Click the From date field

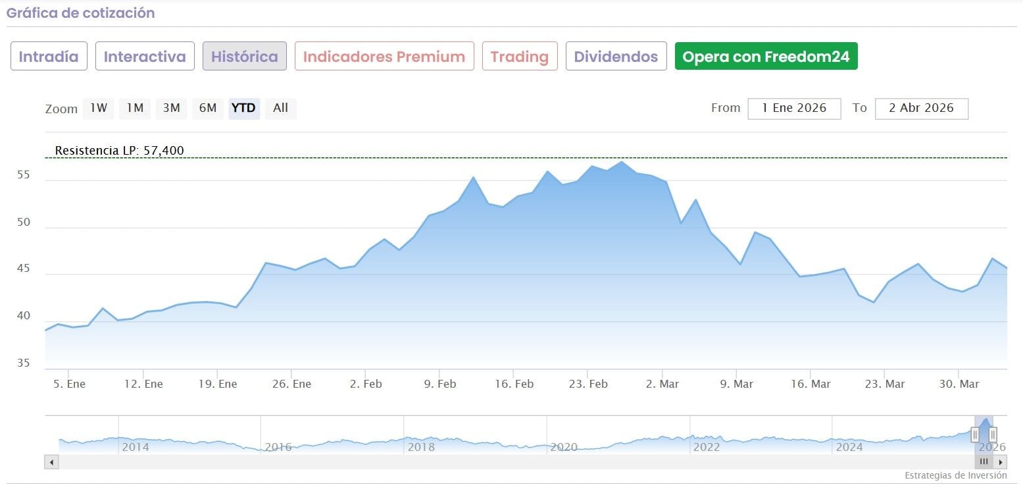click(x=794, y=109)
